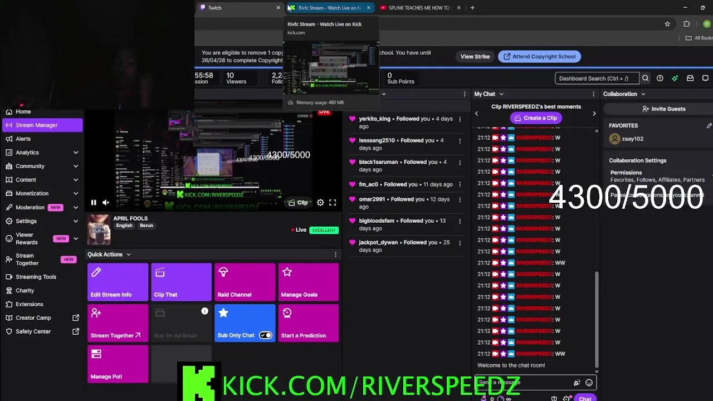Click follower name black1saruman in the feed
This screenshot has height=401, width=713.
click(378, 162)
